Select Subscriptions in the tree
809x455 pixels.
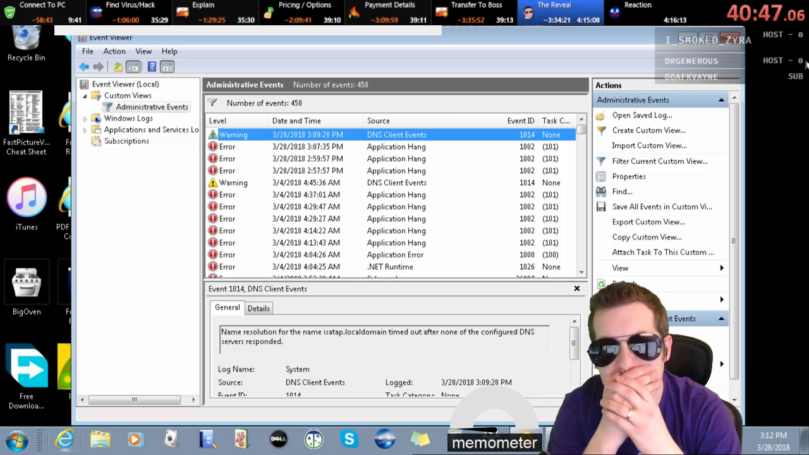(126, 141)
